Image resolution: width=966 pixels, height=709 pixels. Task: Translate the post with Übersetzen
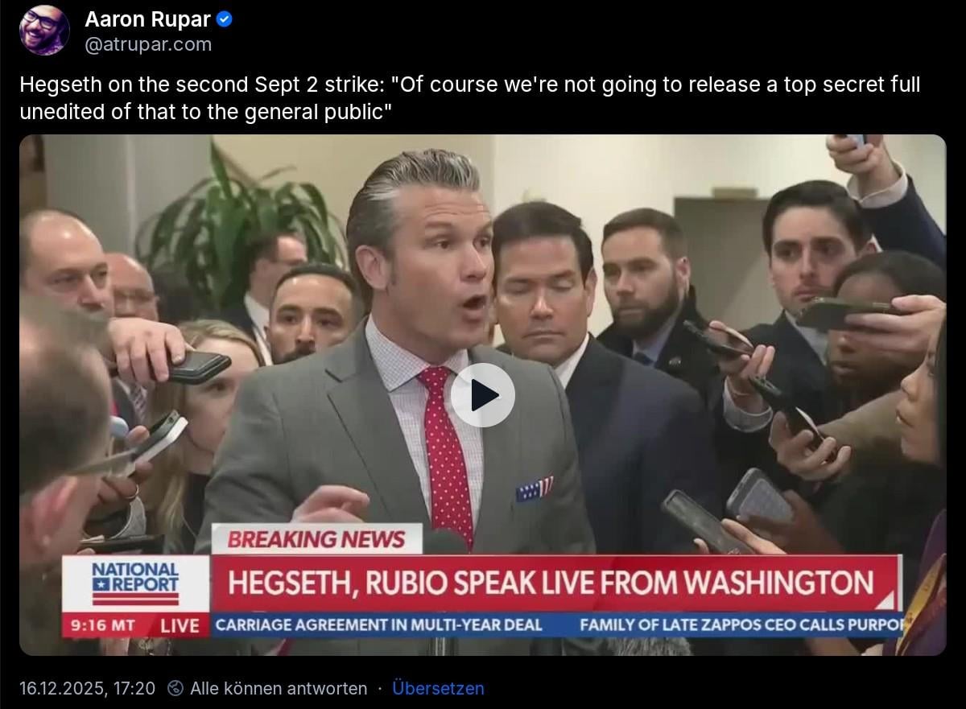coord(438,688)
